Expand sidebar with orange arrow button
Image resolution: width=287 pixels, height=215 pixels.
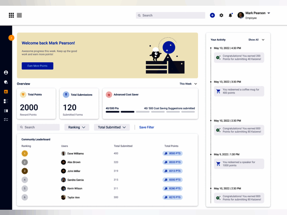coord(11,38)
